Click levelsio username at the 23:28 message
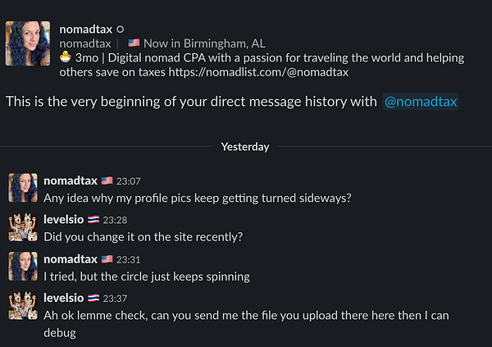The height and width of the screenshot is (347, 492). pos(65,220)
